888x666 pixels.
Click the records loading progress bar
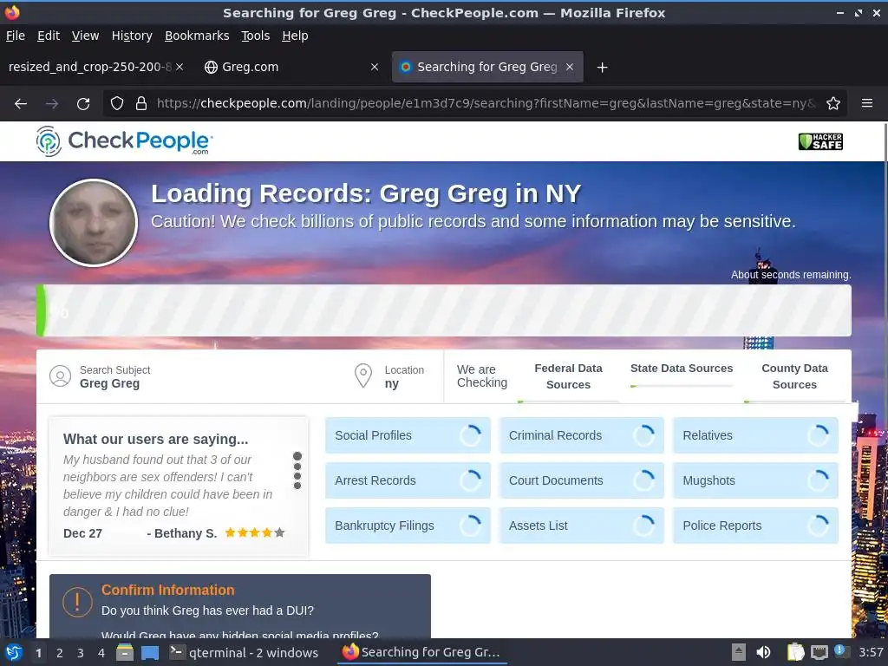pos(443,310)
